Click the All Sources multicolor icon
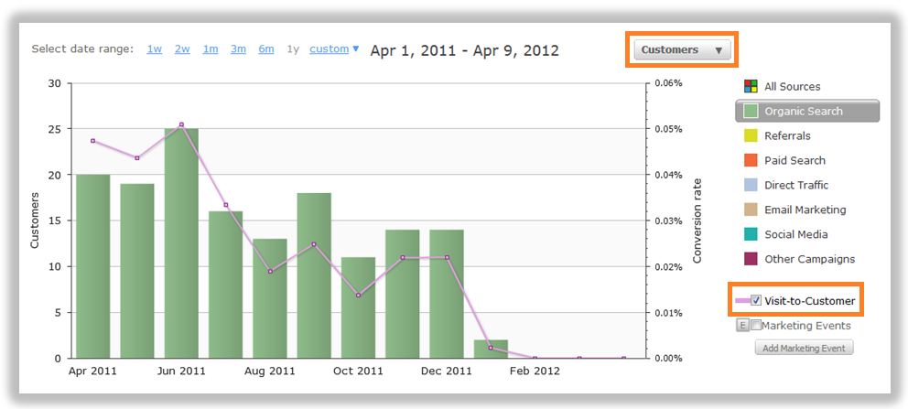The image size is (908, 409). point(751,86)
